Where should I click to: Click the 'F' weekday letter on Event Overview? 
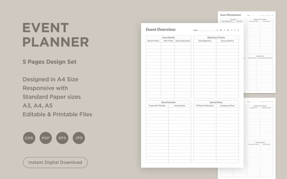235,30
